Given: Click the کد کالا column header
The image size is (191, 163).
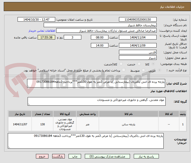Looking at the screenshot, I should tap(169, 114).
